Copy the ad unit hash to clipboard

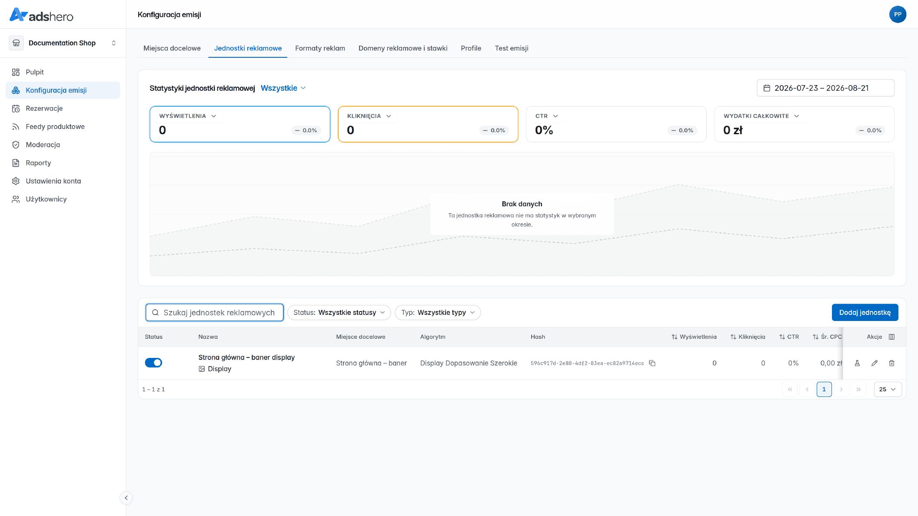pos(652,363)
